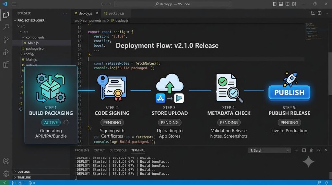Split the editor to the right
Image resolution: width=332 pixels, height=185 pixels.
point(320,13)
